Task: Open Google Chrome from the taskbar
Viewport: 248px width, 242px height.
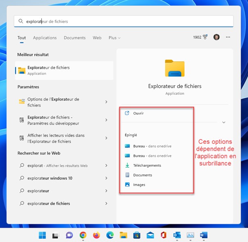Action: [x=83, y=235]
